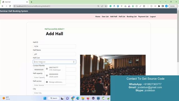Click the share page icon in address bar
Screen dimensions: 179x101
tap(102, 6)
